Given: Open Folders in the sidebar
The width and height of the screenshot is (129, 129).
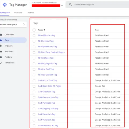Looking at the screenshot, I should (8, 57).
